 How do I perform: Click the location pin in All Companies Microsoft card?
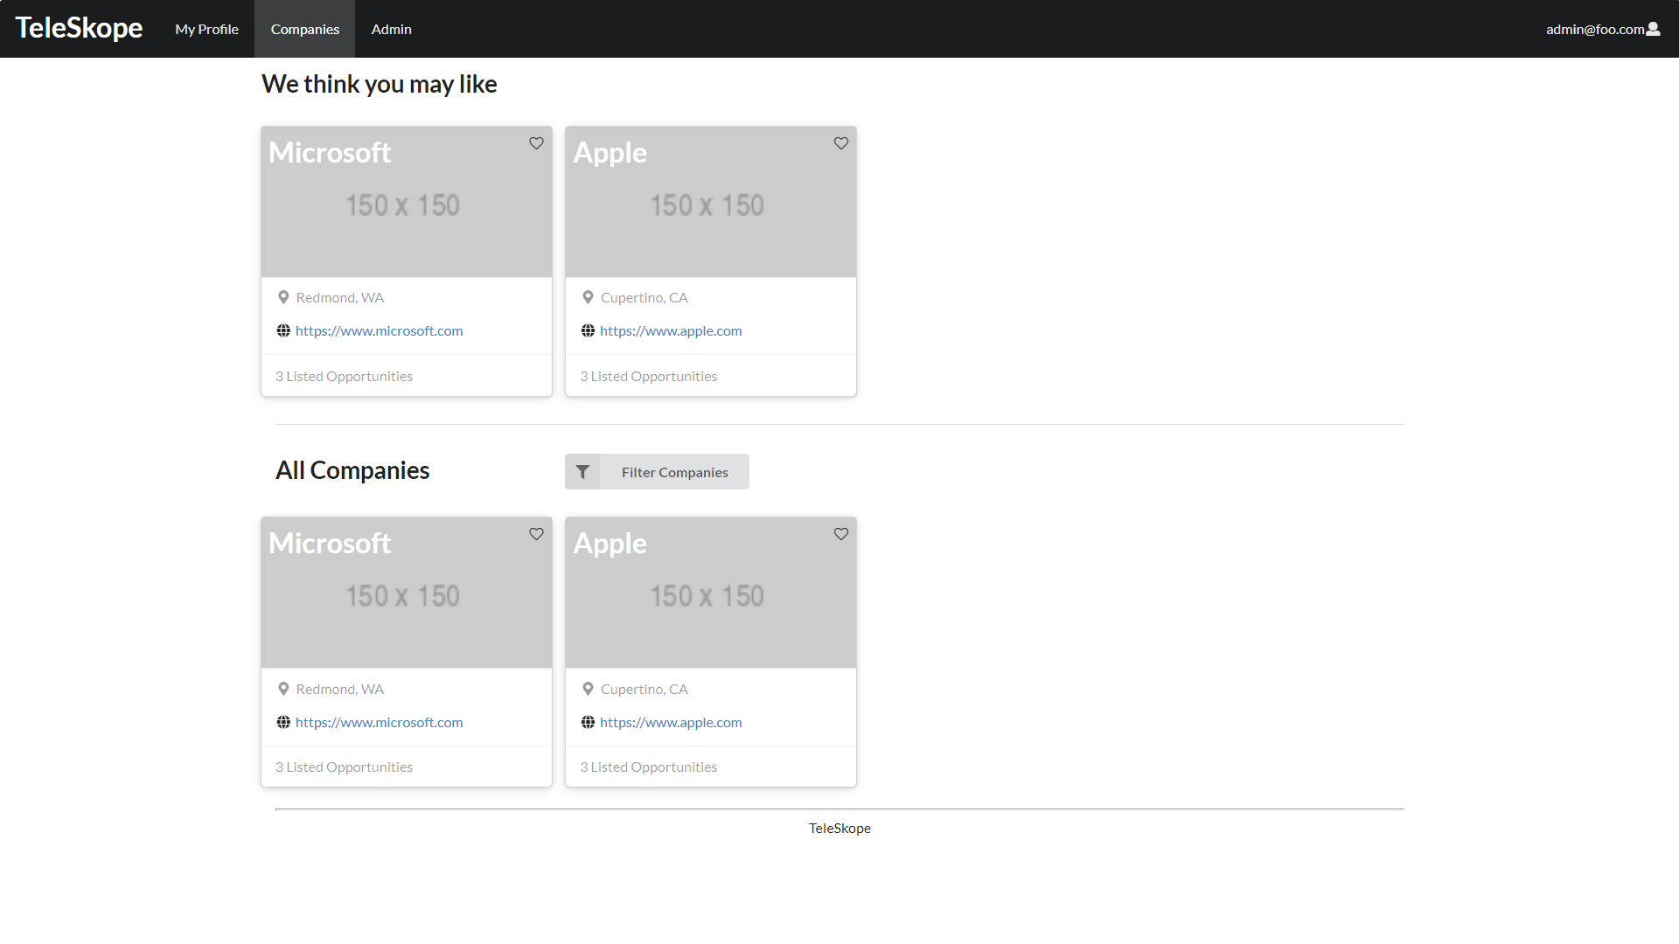pos(283,689)
